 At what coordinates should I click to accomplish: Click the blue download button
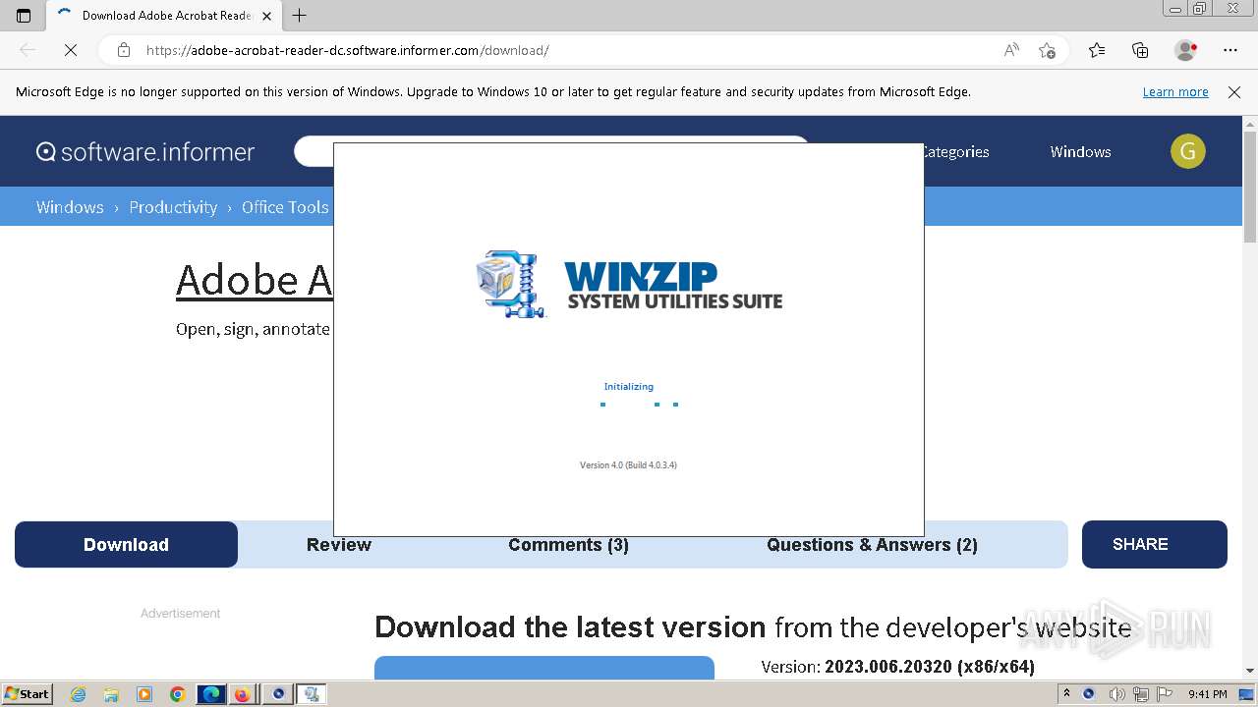click(x=543, y=668)
